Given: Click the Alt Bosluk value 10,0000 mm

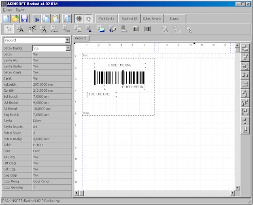Looking at the screenshot, I should [52, 108].
